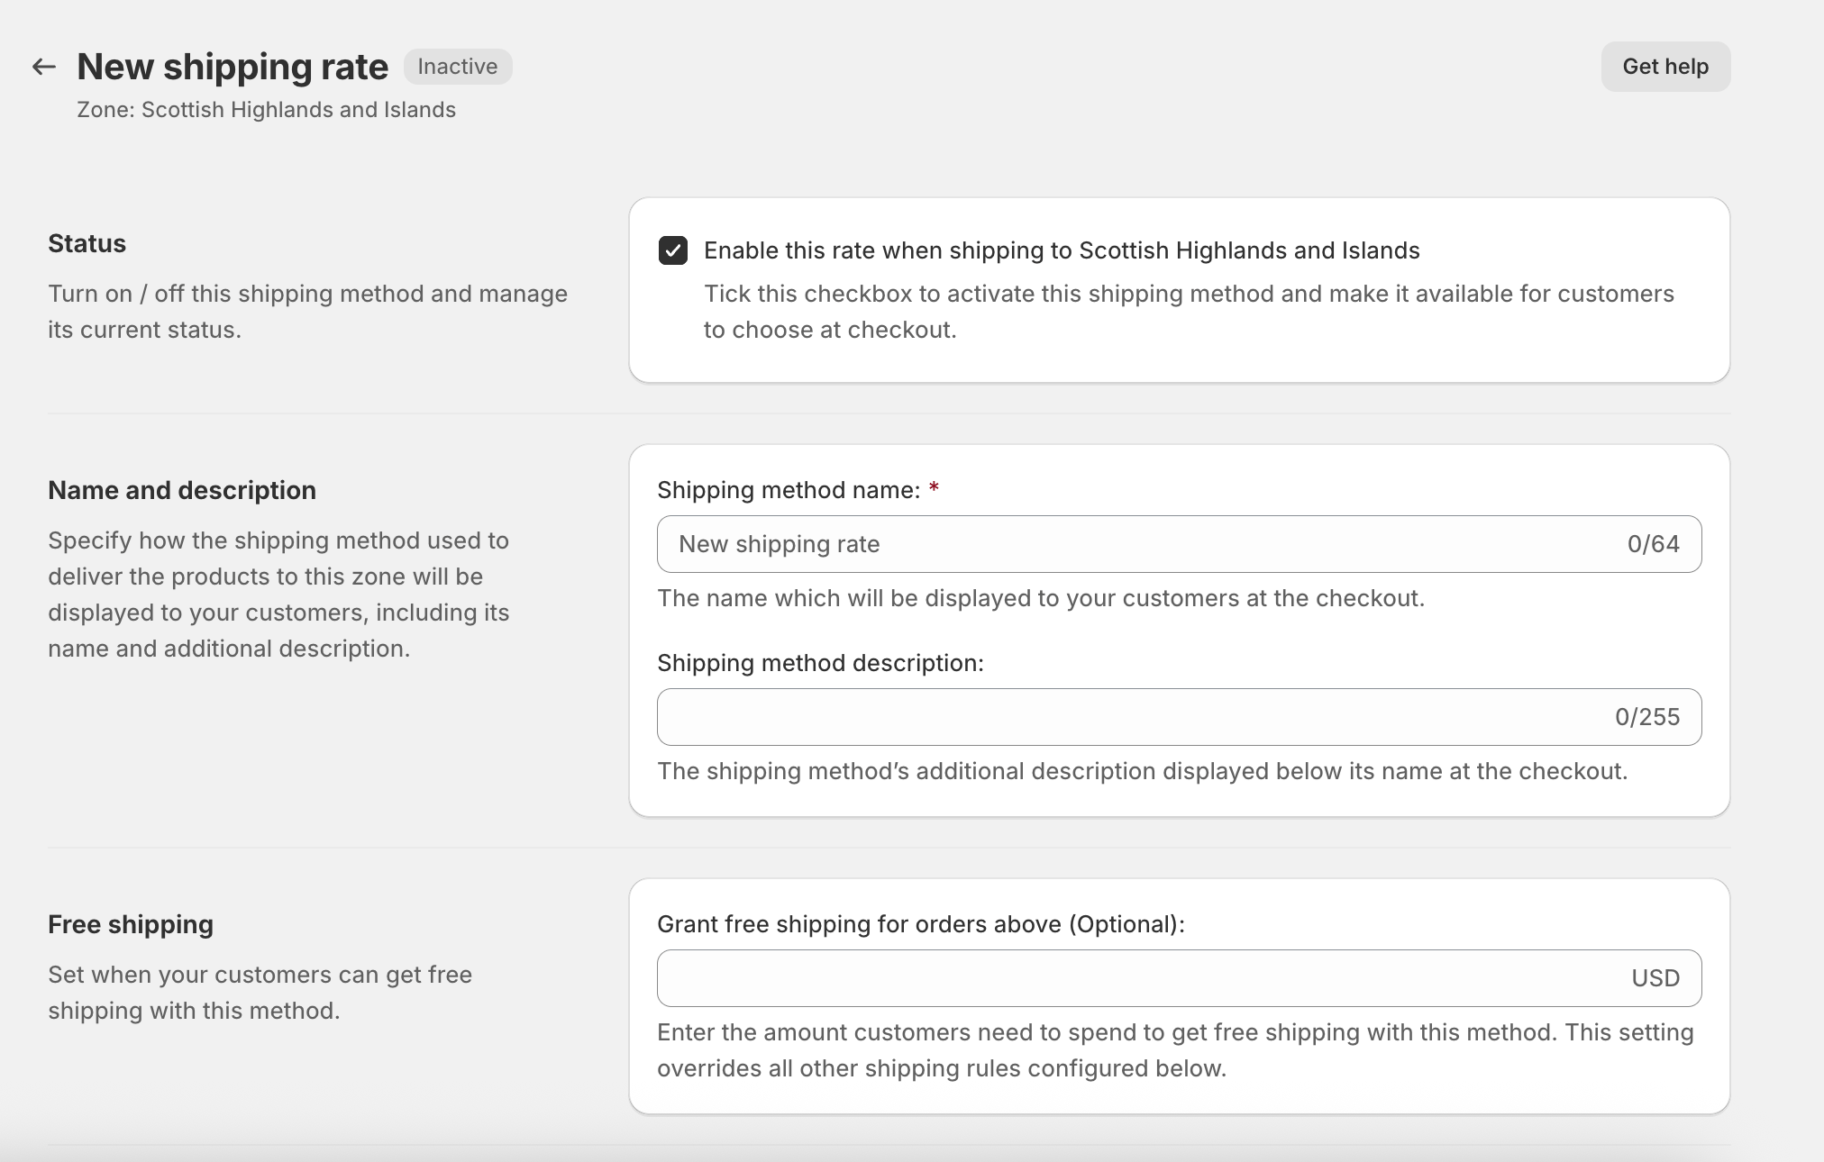Open the Get help button

tap(1665, 67)
